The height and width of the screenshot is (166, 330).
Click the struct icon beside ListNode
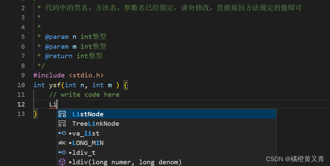(x=62, y=114)
